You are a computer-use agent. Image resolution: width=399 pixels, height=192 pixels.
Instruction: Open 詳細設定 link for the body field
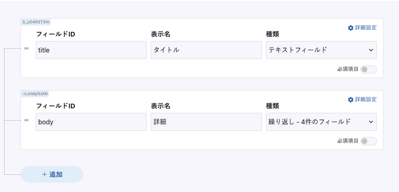(366, 100)
